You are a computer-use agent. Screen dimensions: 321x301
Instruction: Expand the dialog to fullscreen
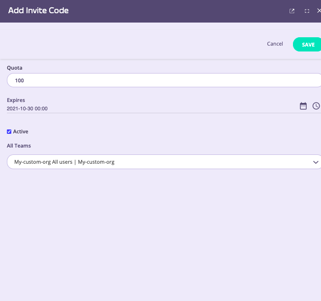307,11
